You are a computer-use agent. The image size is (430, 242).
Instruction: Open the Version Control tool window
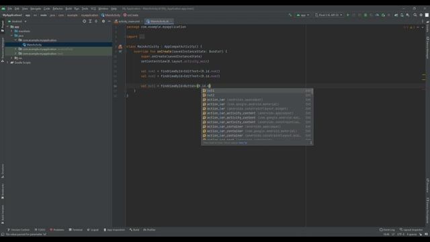tap(18, 230)
